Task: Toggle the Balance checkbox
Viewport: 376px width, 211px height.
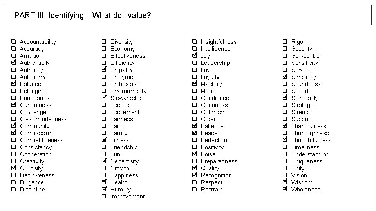Action: (x=13, y=84)
